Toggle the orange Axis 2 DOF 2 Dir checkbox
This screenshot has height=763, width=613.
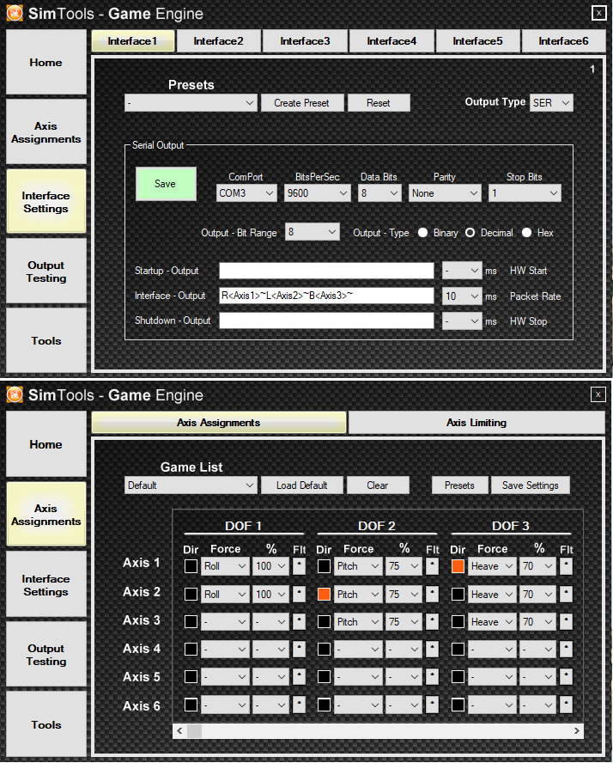(x=325, y=594)
